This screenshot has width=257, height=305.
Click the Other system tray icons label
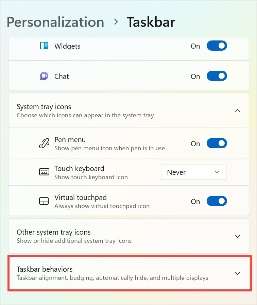click(54, 232)
